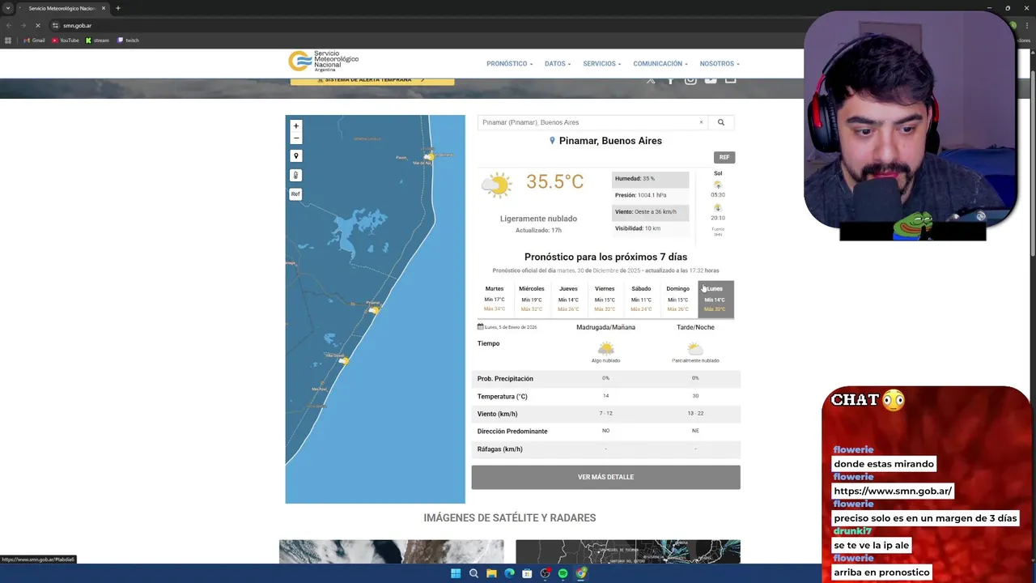Click the 35.5°C temperature reading
The height and width of the screenshot is (583, 1036).
(554, 181)
